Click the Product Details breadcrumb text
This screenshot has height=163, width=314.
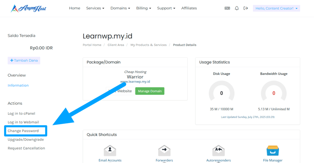pos(185,45)
